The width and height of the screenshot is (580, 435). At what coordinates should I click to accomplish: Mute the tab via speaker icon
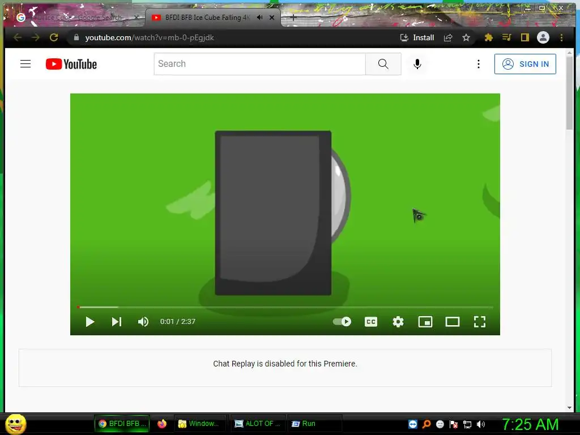[259, 18]
